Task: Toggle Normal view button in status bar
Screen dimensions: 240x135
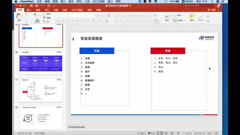Action: point(160,133)
